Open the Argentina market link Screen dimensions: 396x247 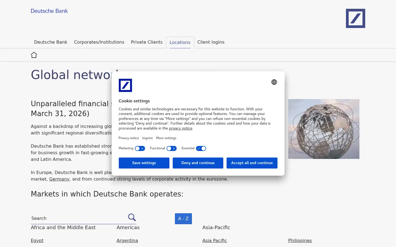(x=127, y=240)
